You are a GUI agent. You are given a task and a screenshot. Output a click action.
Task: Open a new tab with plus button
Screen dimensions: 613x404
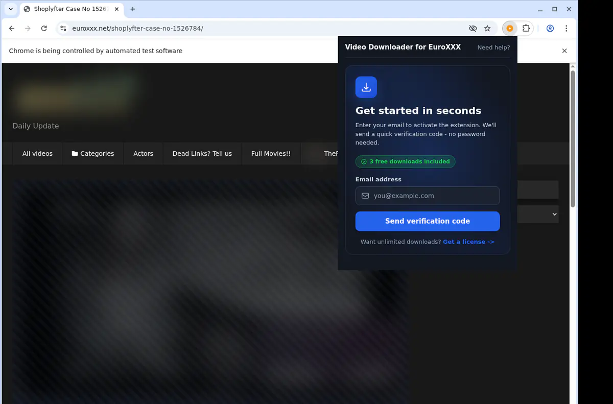pos(133,9)
